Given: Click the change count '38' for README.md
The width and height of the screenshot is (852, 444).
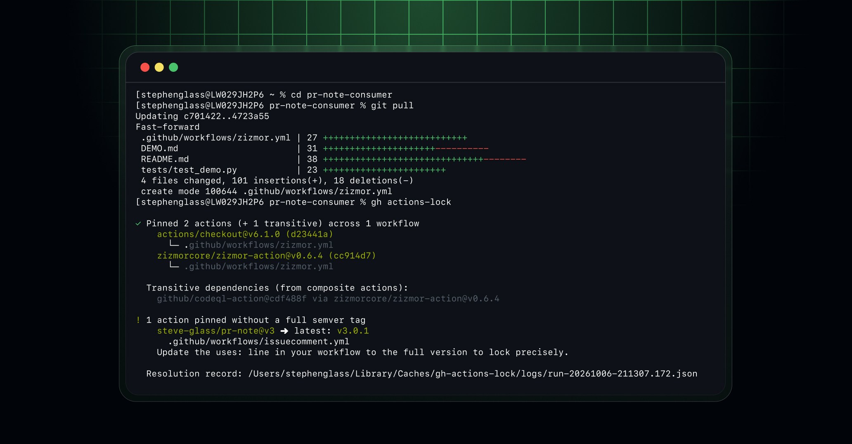Looking at the screenshot, I should 312,159.
